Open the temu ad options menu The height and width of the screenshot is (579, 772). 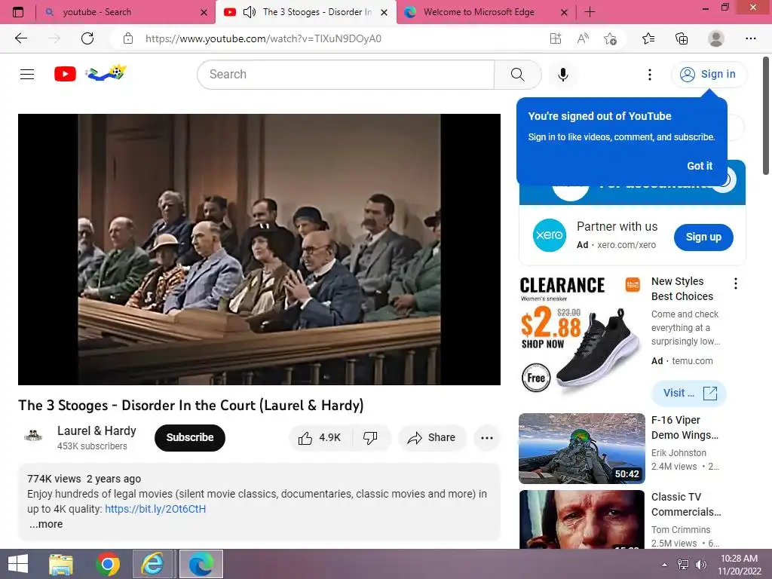pos(736,283)
